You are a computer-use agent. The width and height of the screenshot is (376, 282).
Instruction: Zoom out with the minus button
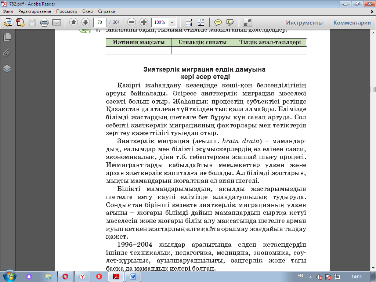click(x=131, y=22)
